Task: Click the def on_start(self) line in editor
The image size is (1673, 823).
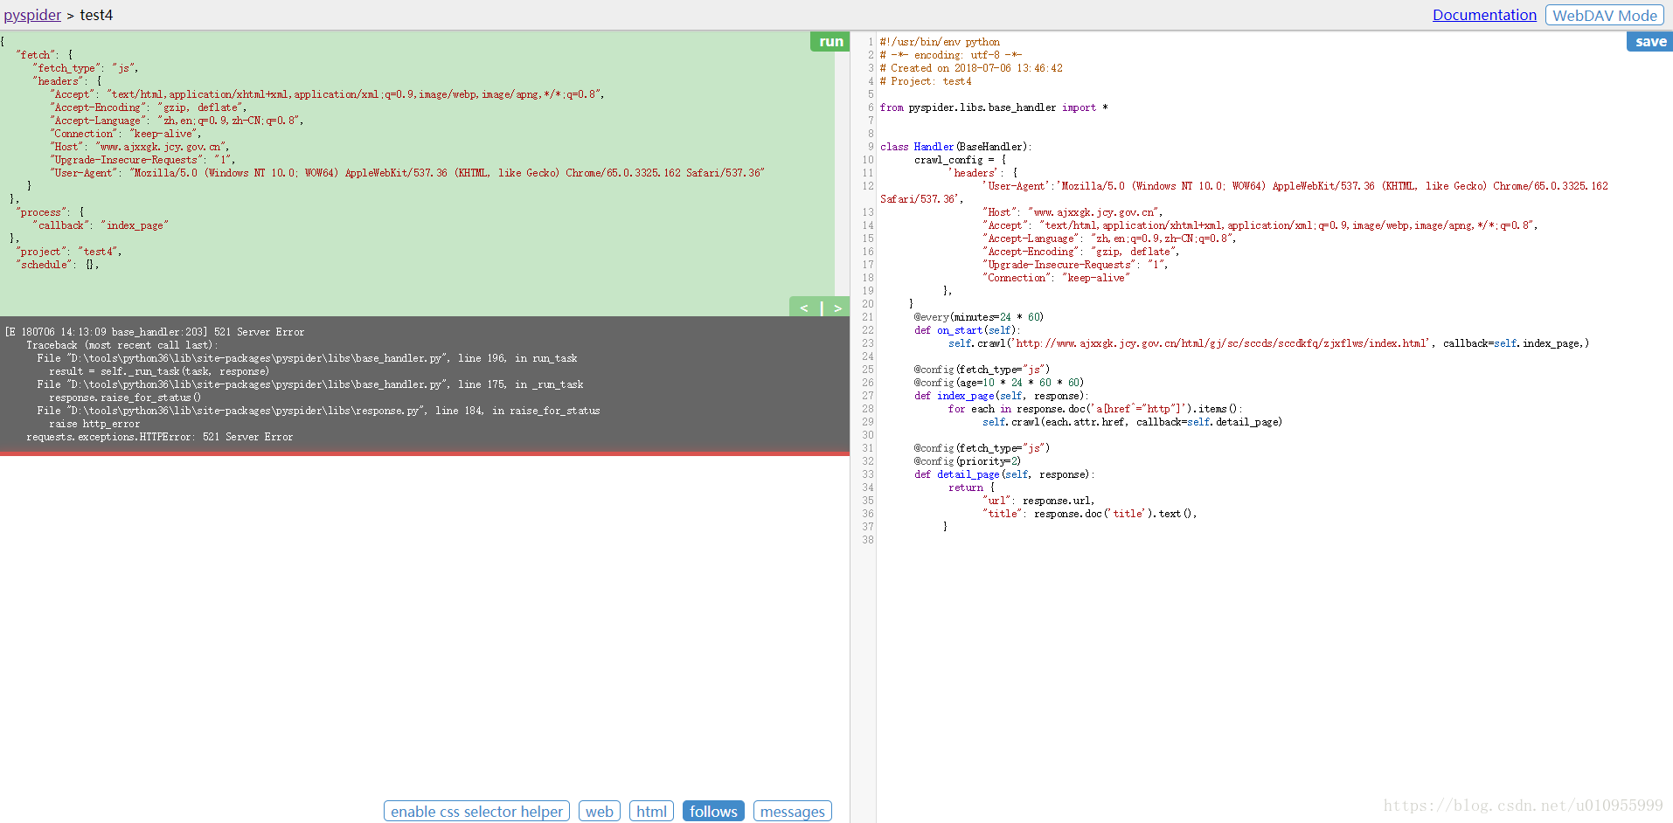Action: point(967,330)
